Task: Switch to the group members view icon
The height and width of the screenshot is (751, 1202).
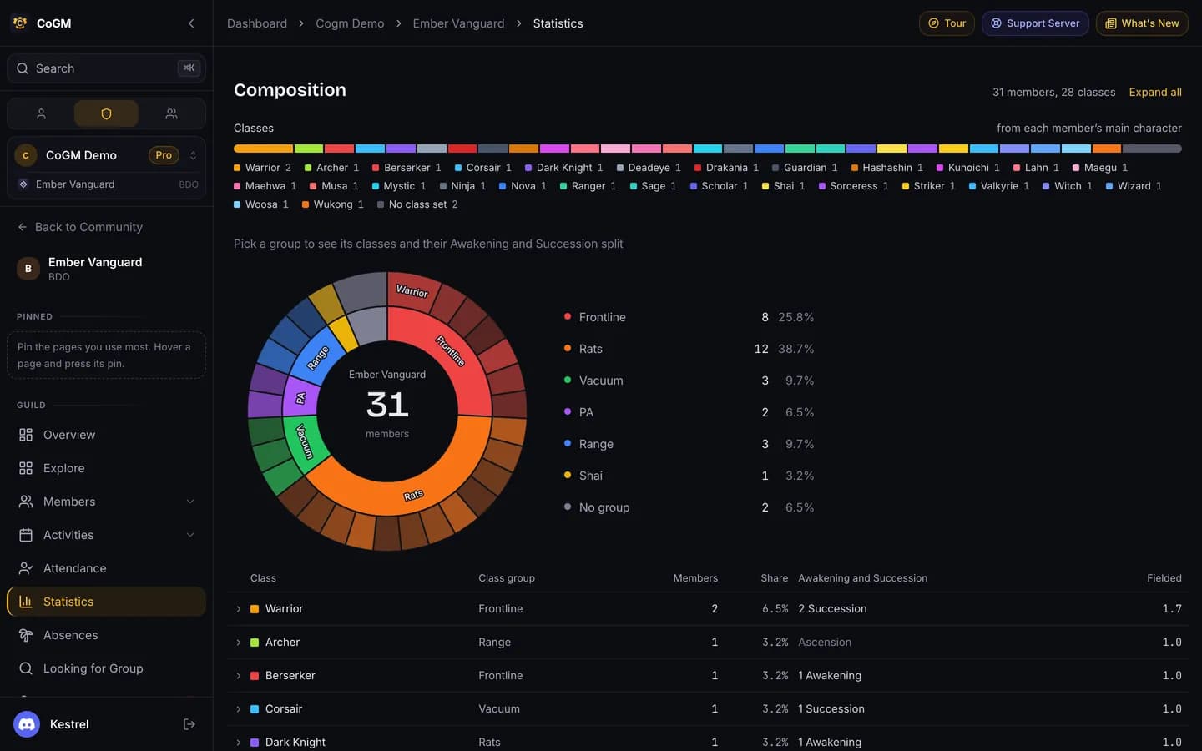Action: coord(171,113)
